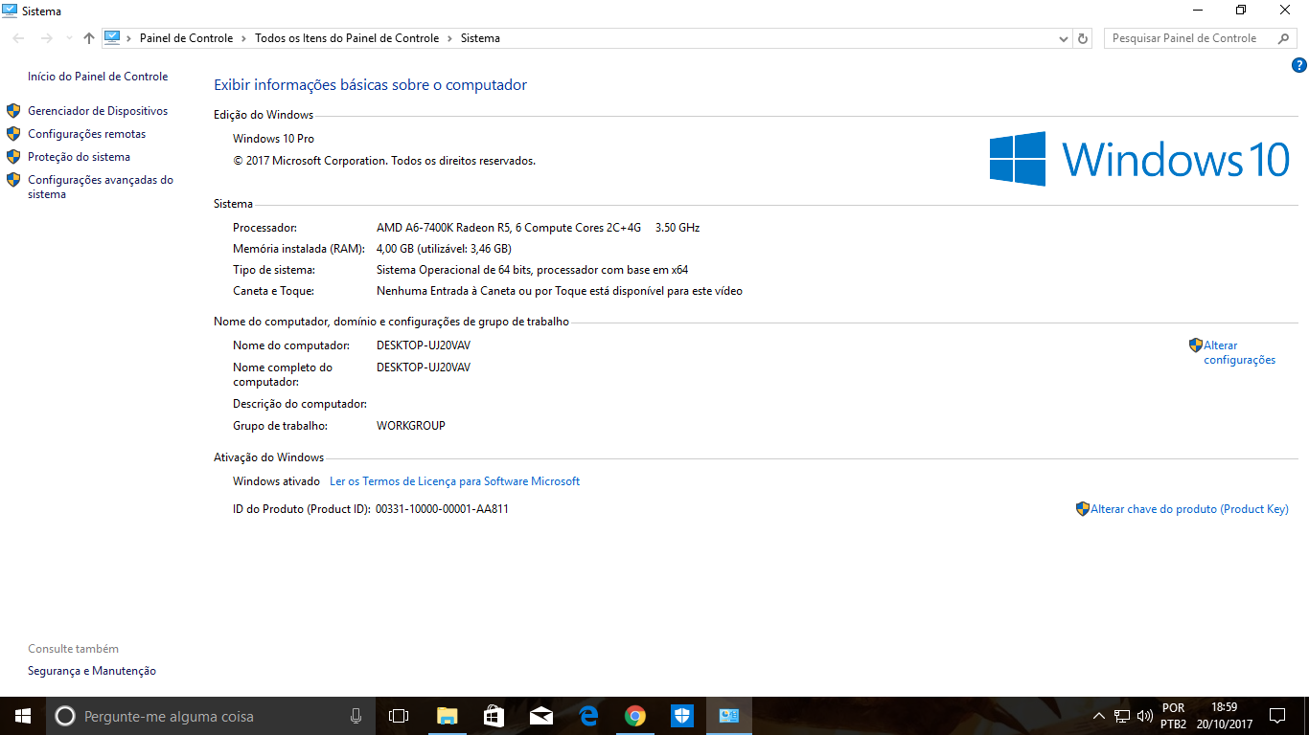This screenshot has height=735, width=1309.
Task: Click the refresh button beside address bar
Action: 1083,38
